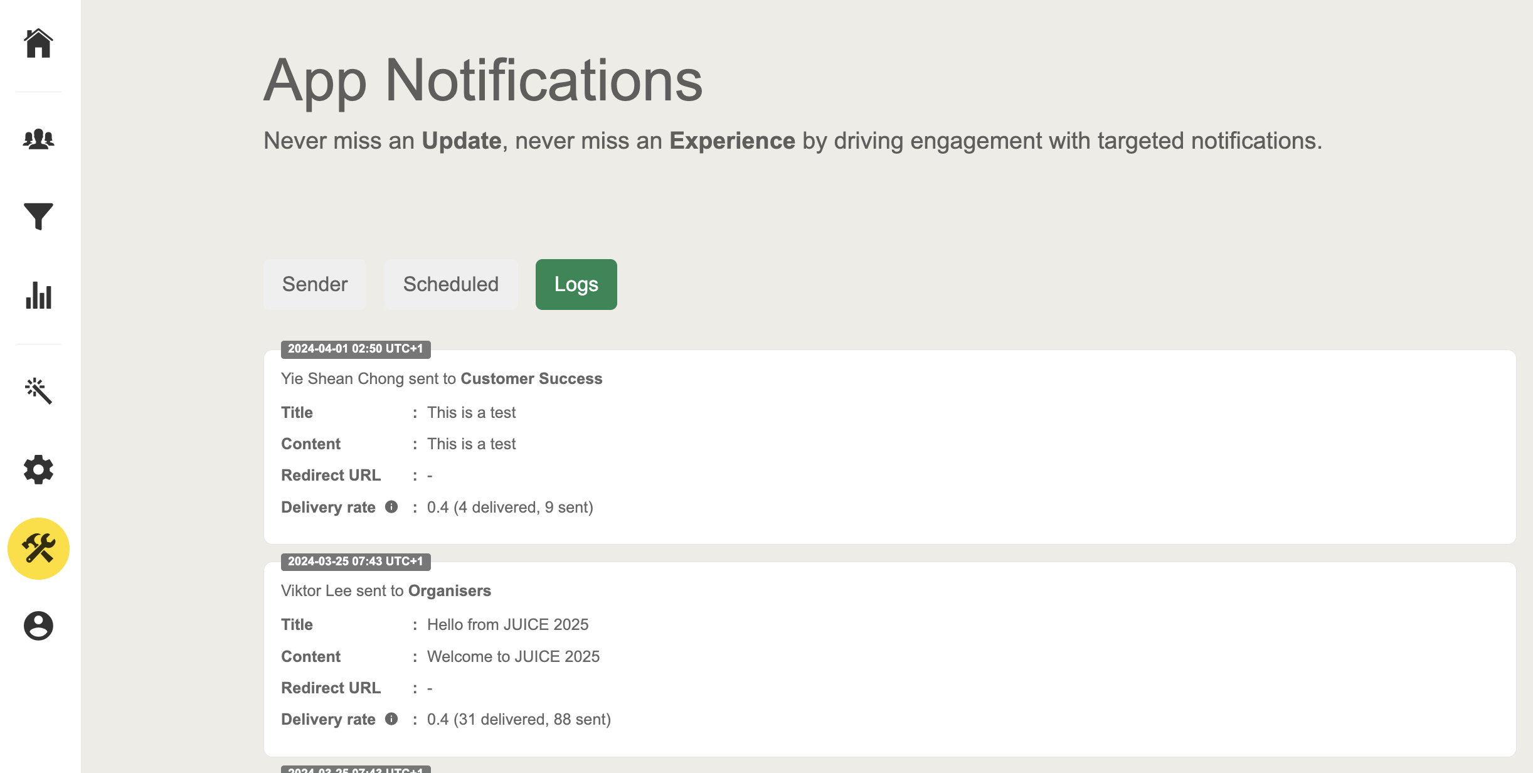Open the settings gear icon

[x=38, y=469]
